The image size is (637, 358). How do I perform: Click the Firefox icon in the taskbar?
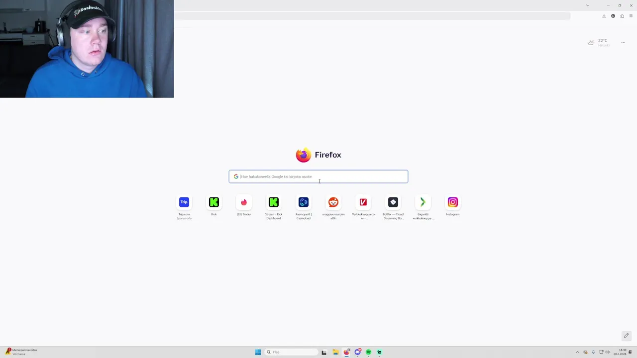point(346,352)
